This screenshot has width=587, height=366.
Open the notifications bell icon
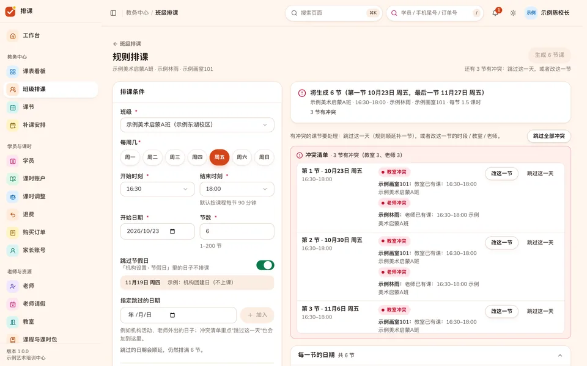[495, 13]
